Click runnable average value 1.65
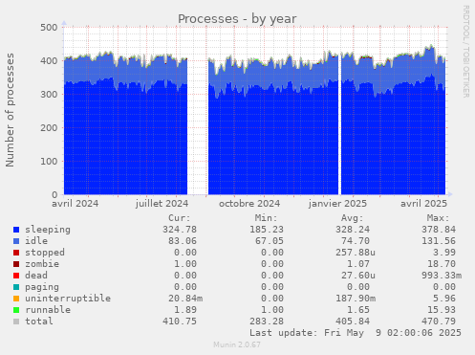The image size is (475, 355). pyautogui.click(x=358, y=310)
